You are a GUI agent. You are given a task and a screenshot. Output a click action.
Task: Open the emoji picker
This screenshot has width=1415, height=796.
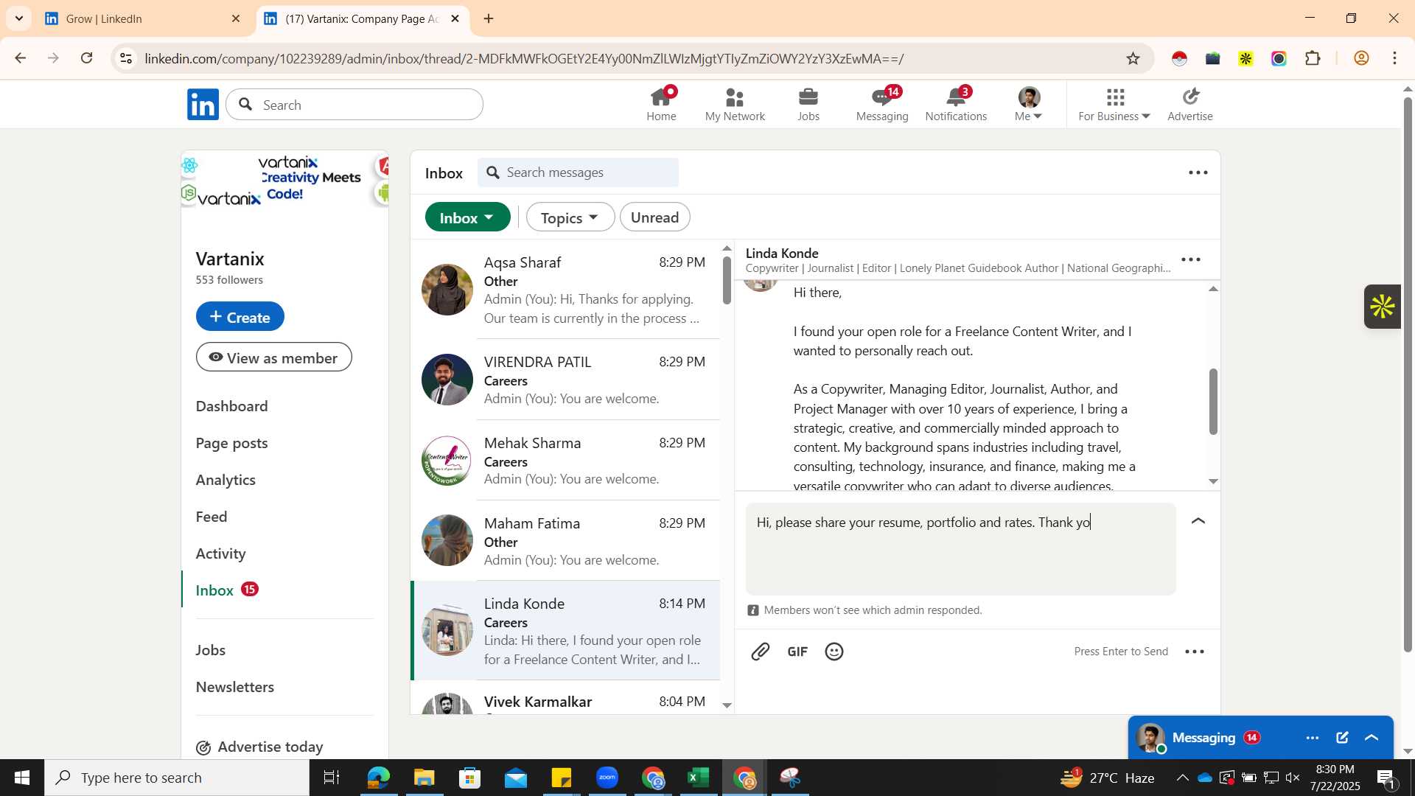tap(834, 652)
